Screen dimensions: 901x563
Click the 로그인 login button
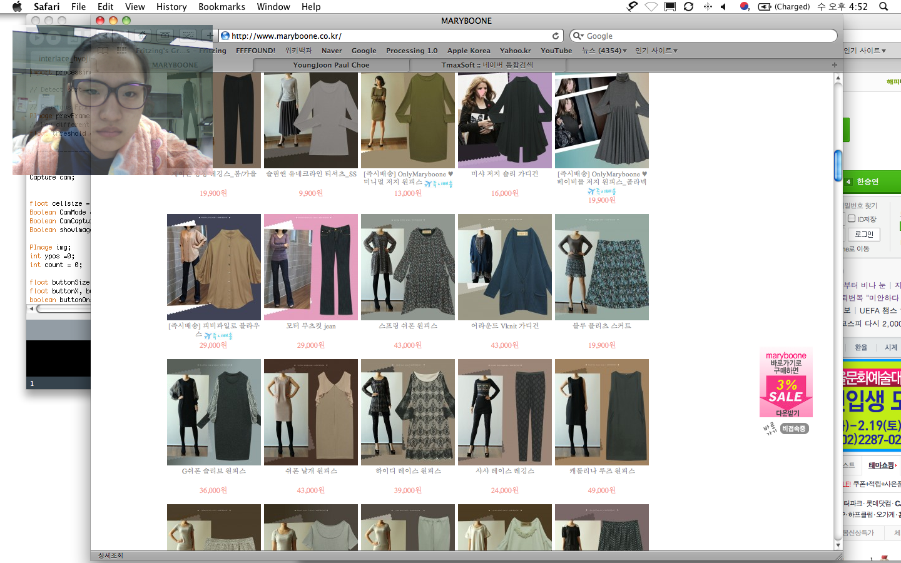tap(863, 235)
